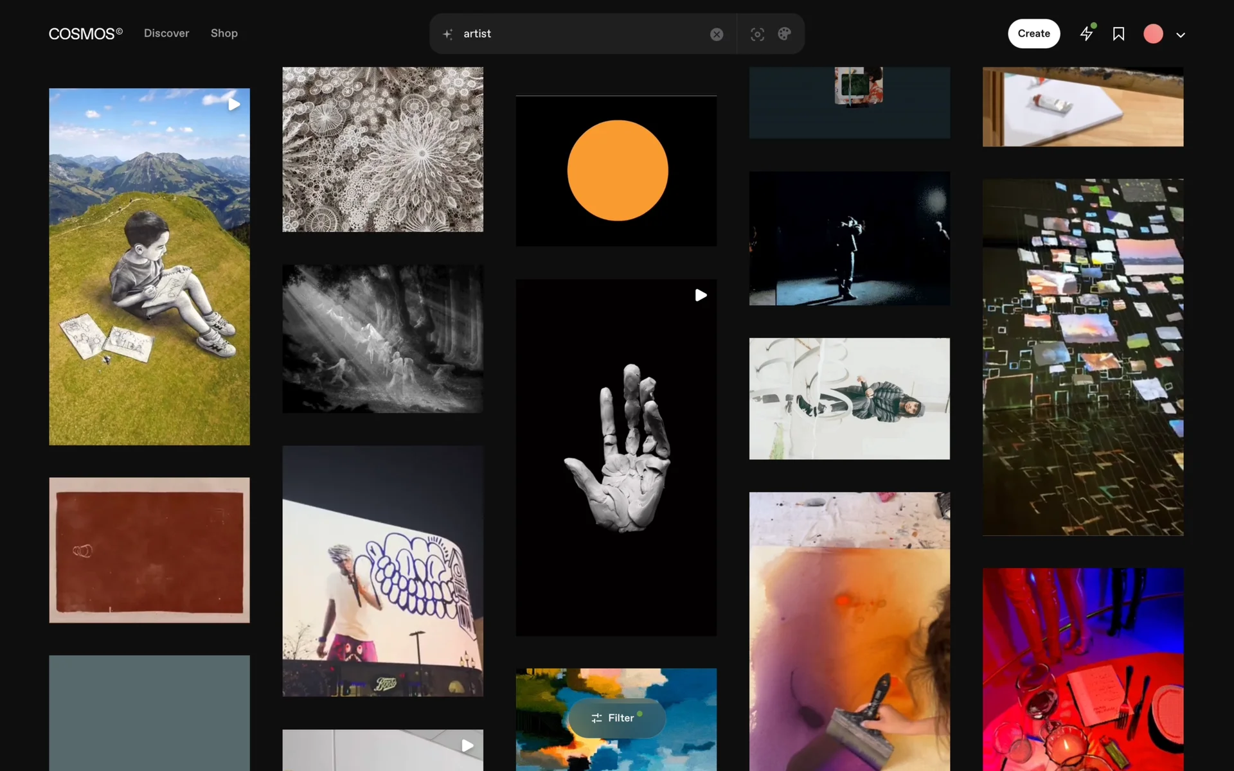This screenshot has width=1234, height=771.
Task: Open the visual image search icon
Action: pos(757,34)
